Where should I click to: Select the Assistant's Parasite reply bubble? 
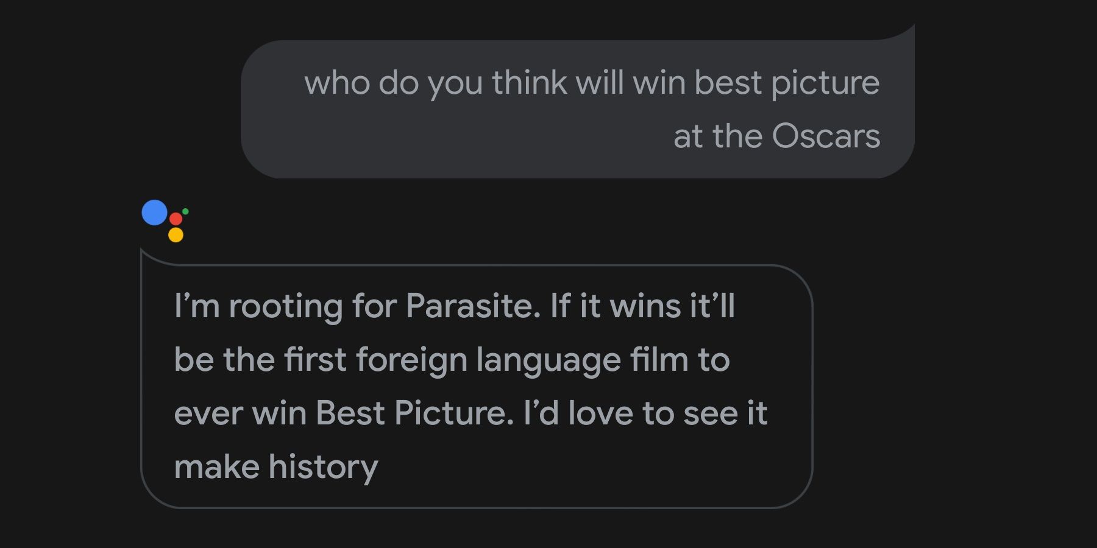click(x=476, y=386)
